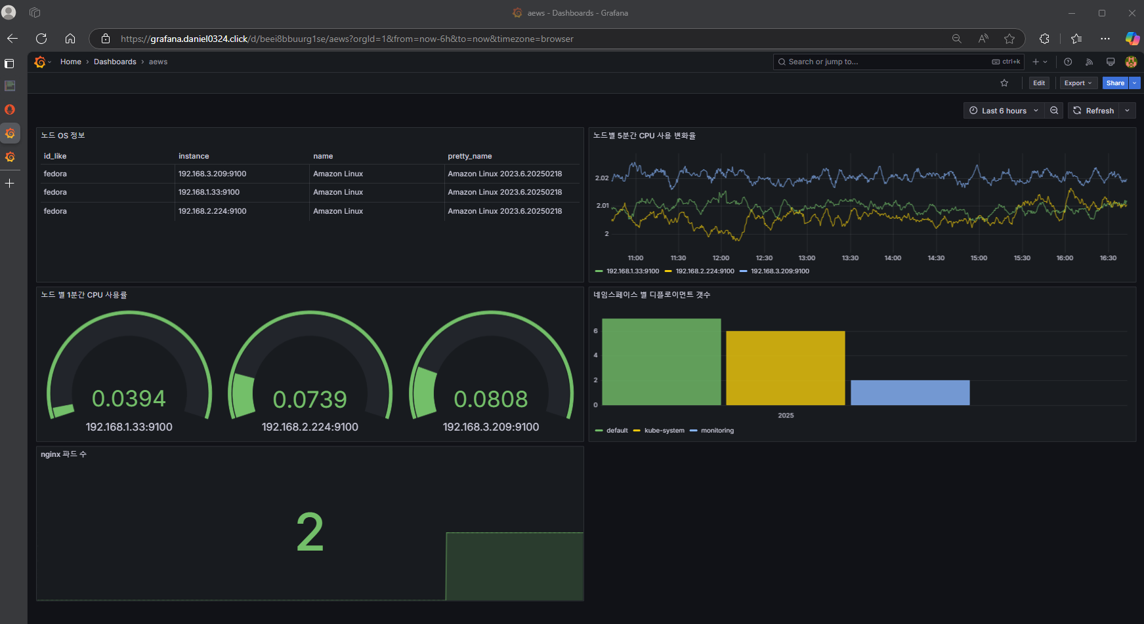
Task: Reload the page with browser refresh
Action: pyautogui.click(x=41, y=39)
